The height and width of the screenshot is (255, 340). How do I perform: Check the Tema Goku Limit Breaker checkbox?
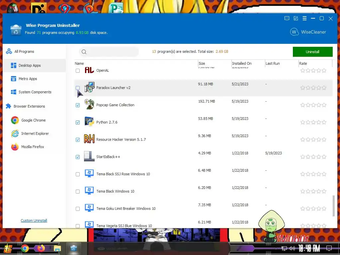(78, 209)
